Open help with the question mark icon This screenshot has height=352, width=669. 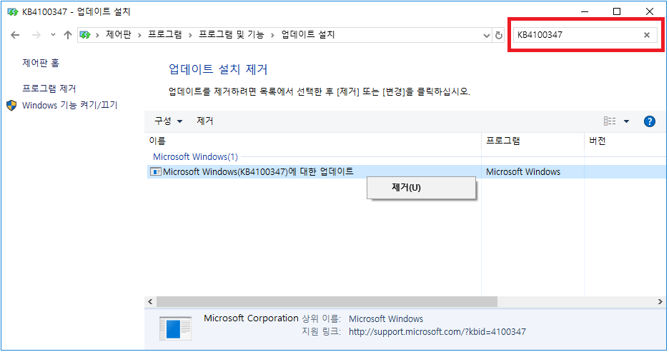(650, 121)
